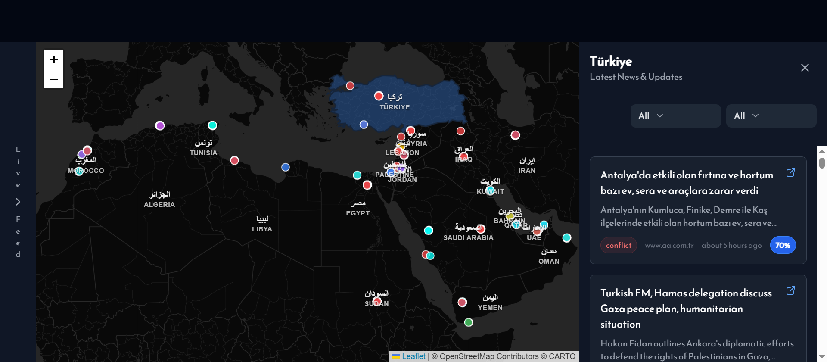Select cyan marker in western Saudi Arabia
Screen dimensions: 827x362
pos(429,230)
